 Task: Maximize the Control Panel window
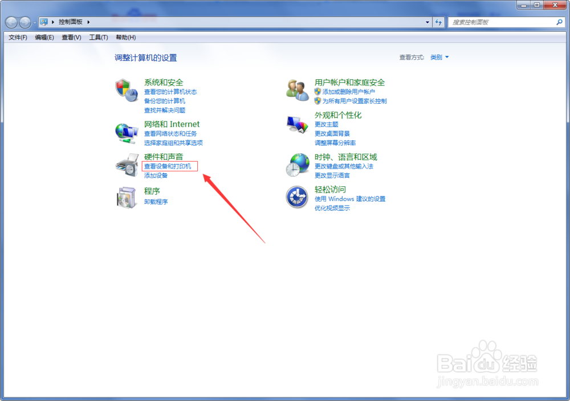(536, 5)
